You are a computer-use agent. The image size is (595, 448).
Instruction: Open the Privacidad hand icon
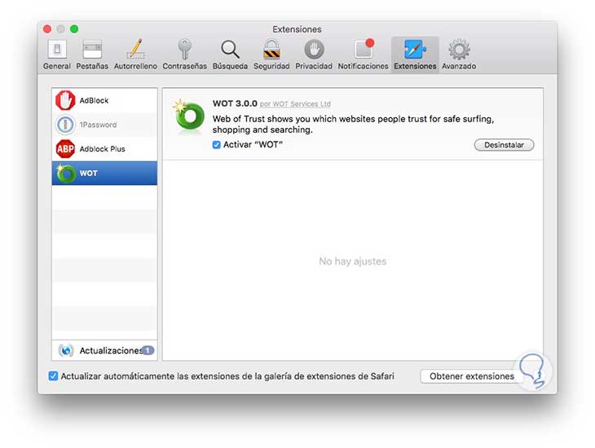point(314,50)
